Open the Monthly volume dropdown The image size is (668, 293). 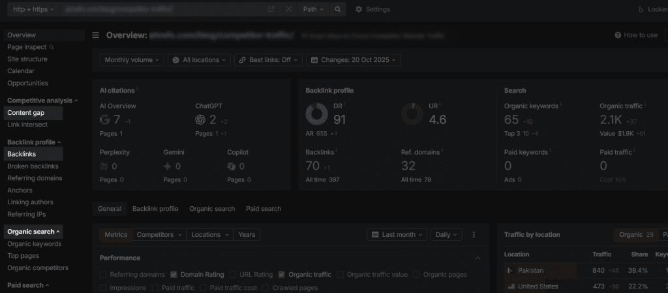tap(132, 60)
